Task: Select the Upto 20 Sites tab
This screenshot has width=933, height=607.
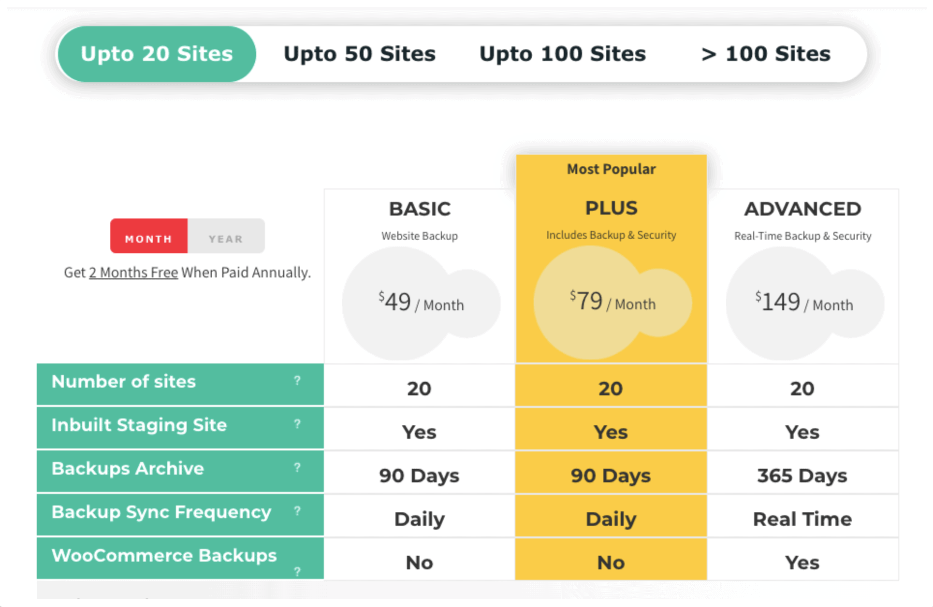Action: pyautogui.click(x=157, y=54)
